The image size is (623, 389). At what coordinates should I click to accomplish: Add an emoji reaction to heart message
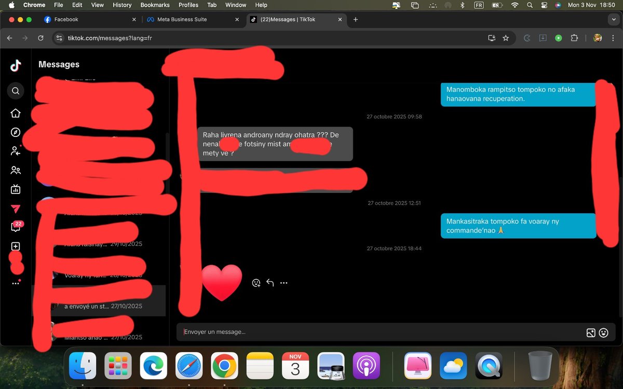[x=256, y=283]
